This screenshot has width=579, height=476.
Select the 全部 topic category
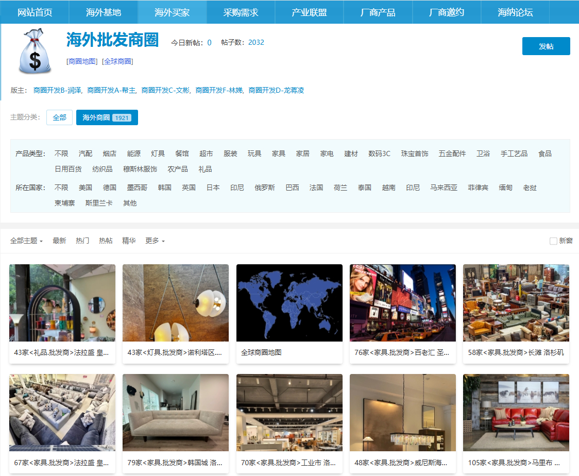click(59, 117)
